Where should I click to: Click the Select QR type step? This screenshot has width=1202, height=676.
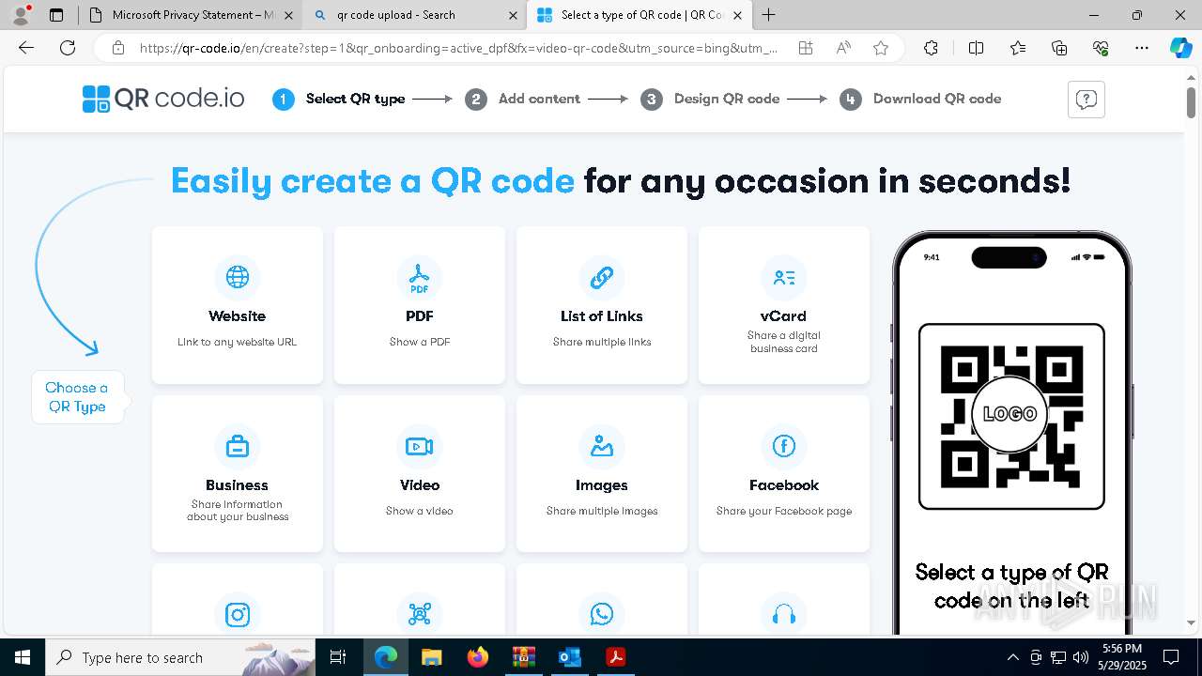(x=339, y=99)
